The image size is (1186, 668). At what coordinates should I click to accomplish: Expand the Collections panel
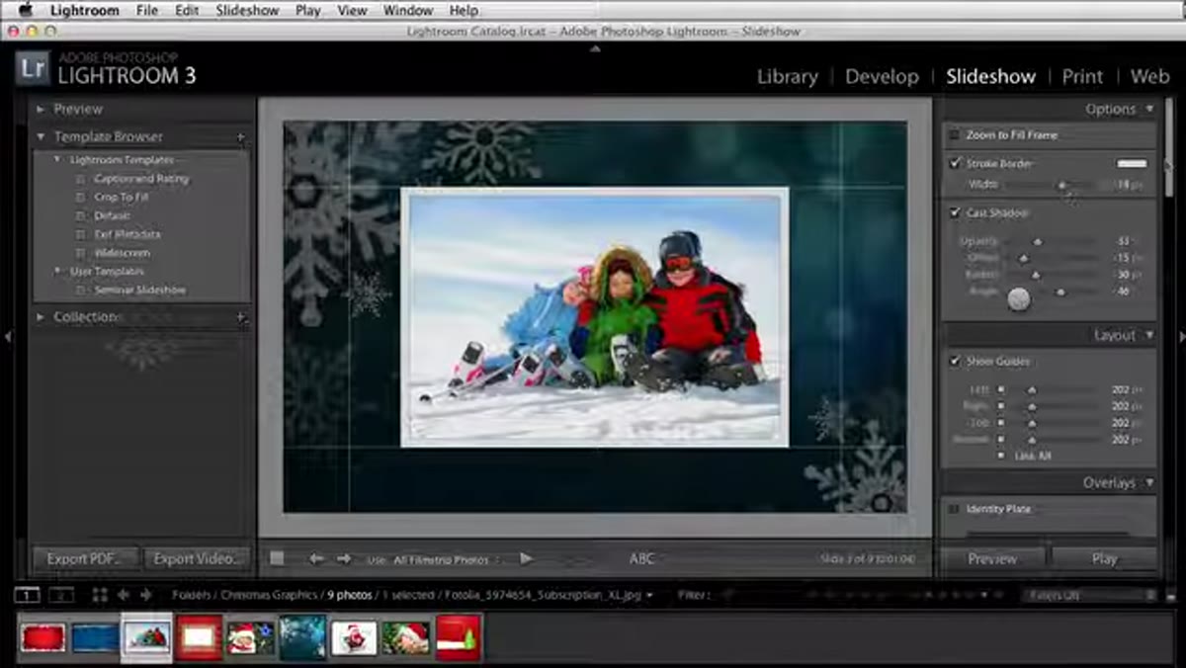click(x=41, y=317)
